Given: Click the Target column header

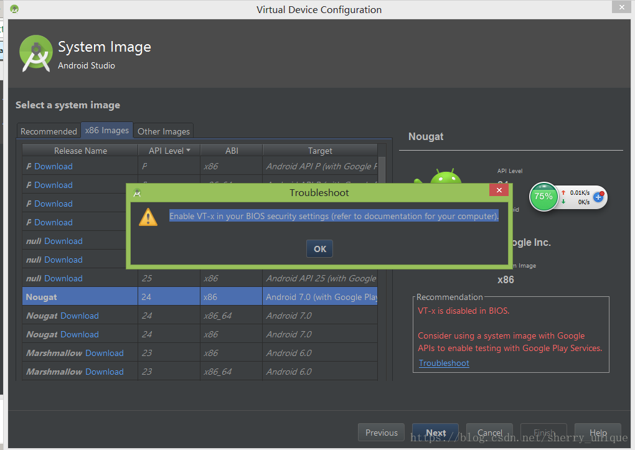Looking at the screenshot, I should [x=320, y=151].
